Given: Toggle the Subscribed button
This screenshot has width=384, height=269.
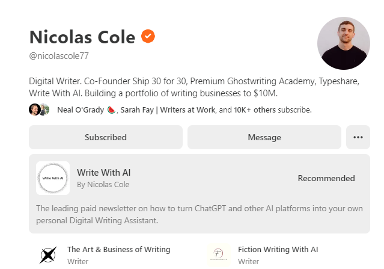Looking at the screenshot, I should click(x=106, y=137).
